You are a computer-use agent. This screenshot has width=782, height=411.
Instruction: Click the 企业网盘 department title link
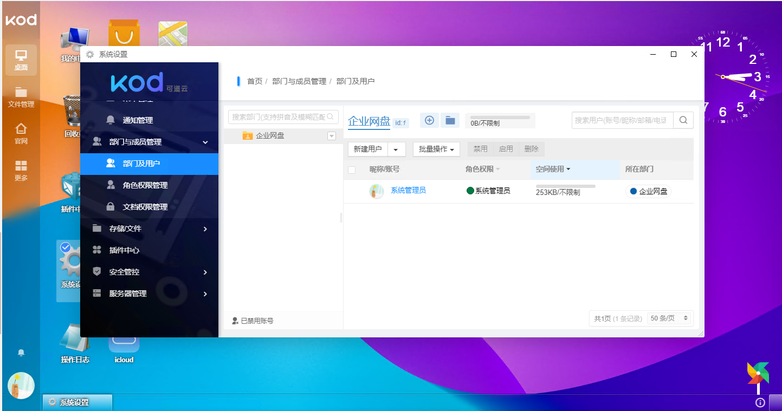369,121
